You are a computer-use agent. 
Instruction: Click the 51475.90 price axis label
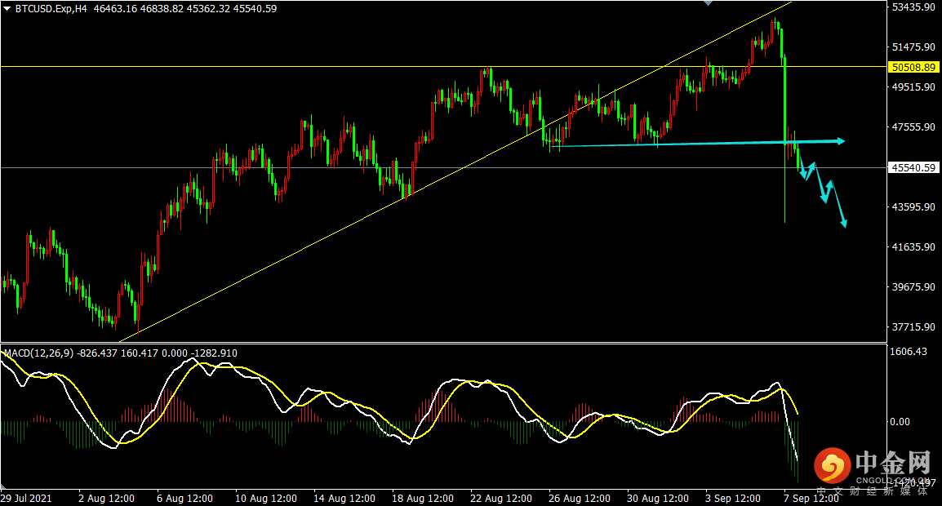click(913, 47)
